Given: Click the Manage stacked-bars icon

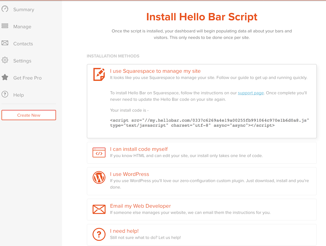Looking at the screenshot, I should pyautogui.click(x=5, y=26).
